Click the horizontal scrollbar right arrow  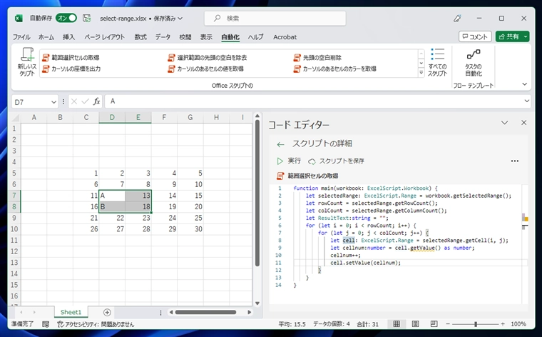(249, 312)
